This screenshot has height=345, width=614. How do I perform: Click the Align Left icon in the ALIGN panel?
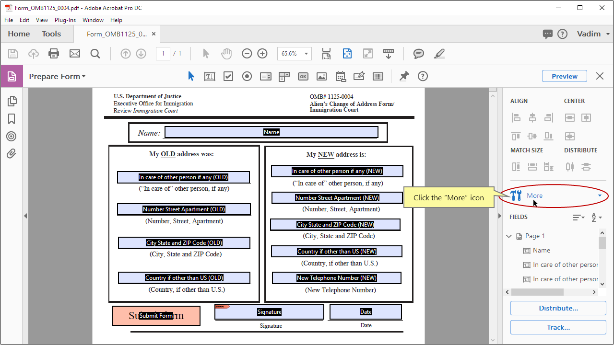pyautogui.click(x=516, y=117)
